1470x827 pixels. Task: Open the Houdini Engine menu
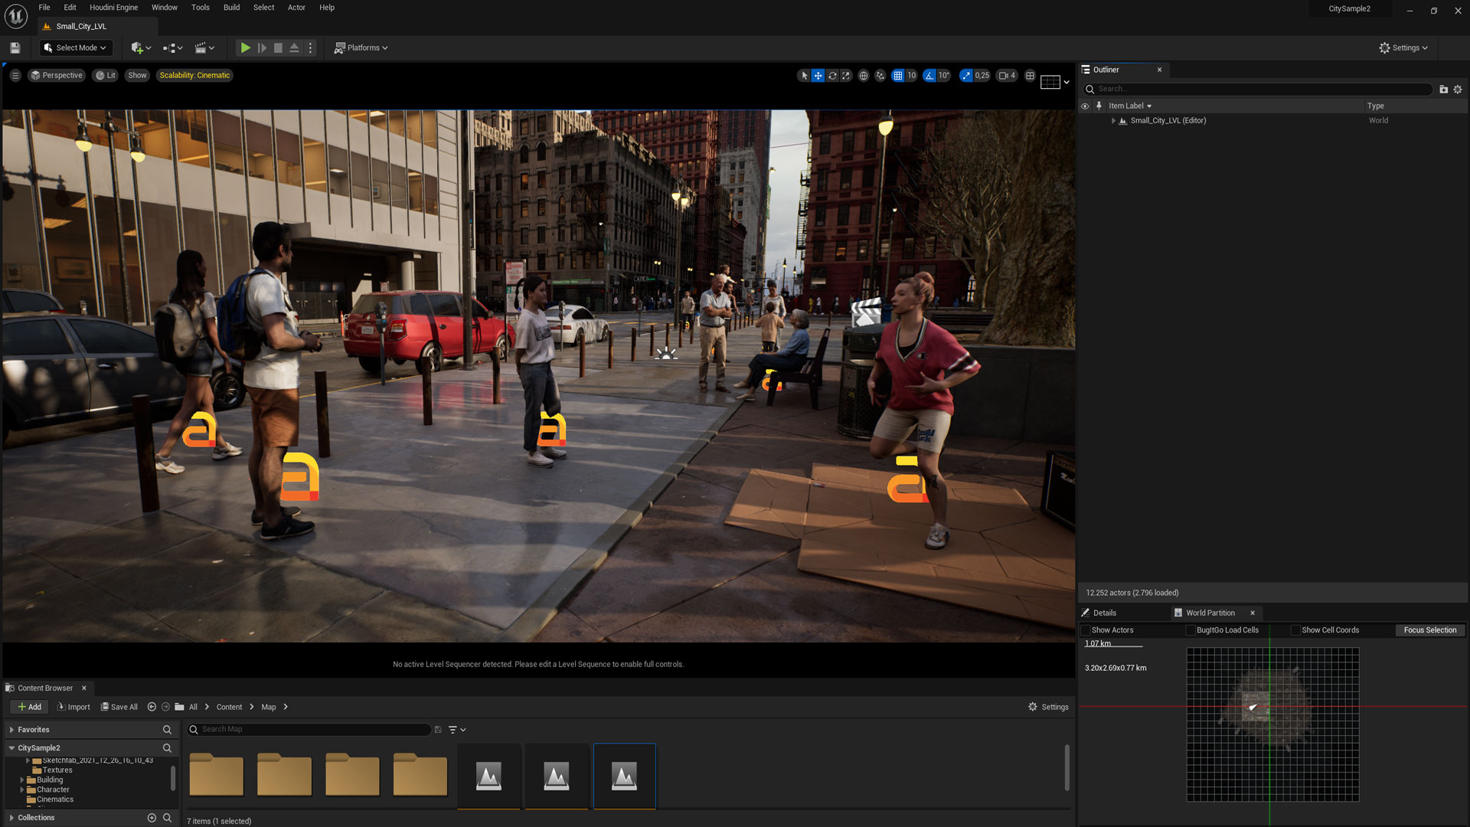(114, 8)
